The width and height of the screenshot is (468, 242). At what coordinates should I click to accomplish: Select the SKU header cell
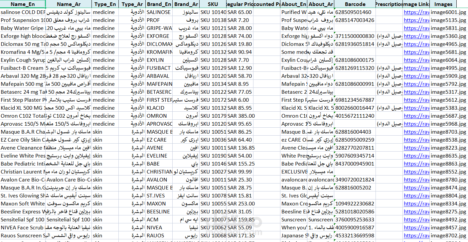[213, 4]
